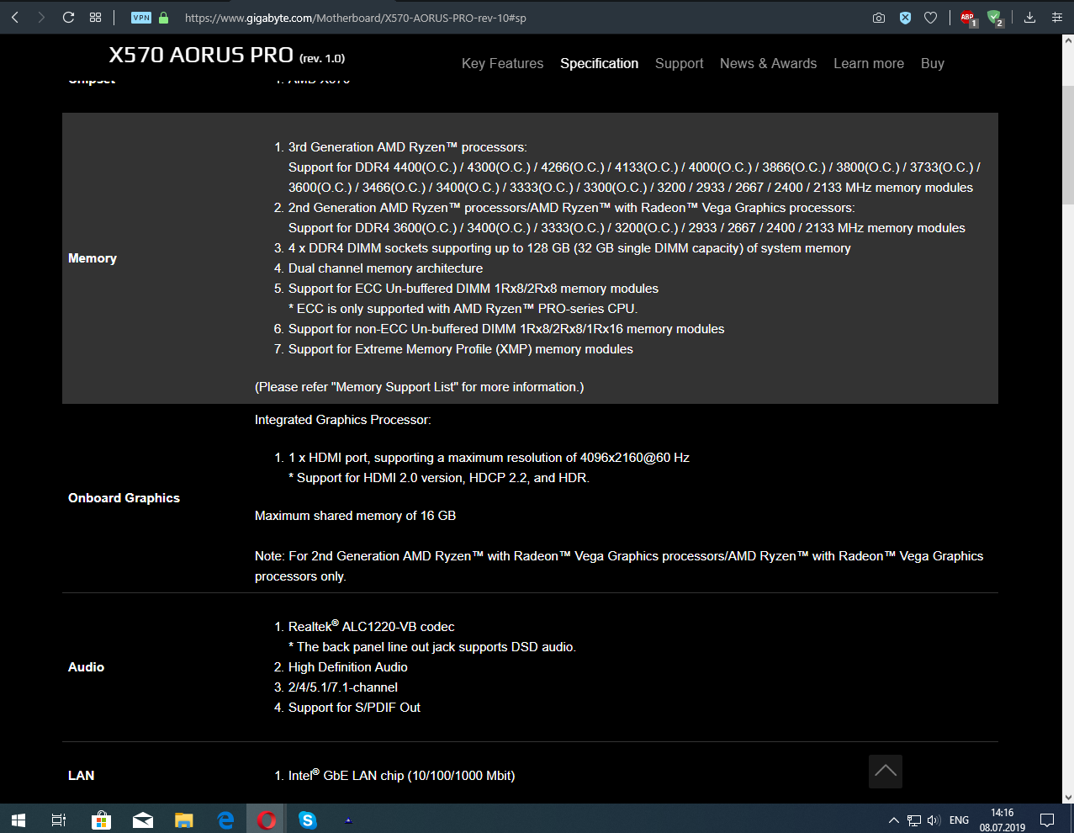Viewport: 1074px width, 833px height.
Task: Click the ad blocker shield icon
Action: (905, 18)
